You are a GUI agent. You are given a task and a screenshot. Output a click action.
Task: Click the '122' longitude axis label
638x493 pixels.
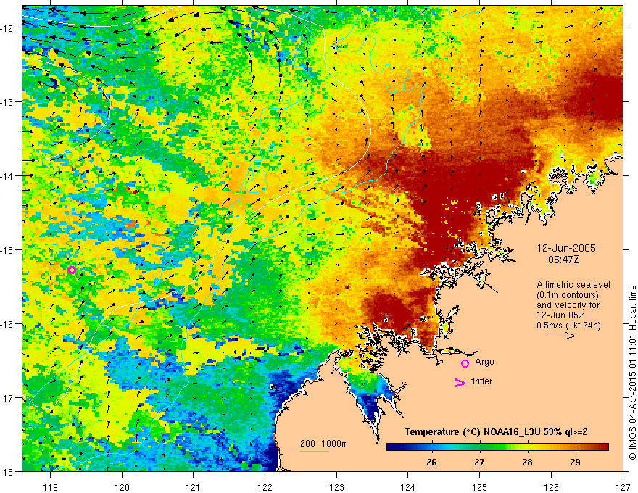click(265, 488)
